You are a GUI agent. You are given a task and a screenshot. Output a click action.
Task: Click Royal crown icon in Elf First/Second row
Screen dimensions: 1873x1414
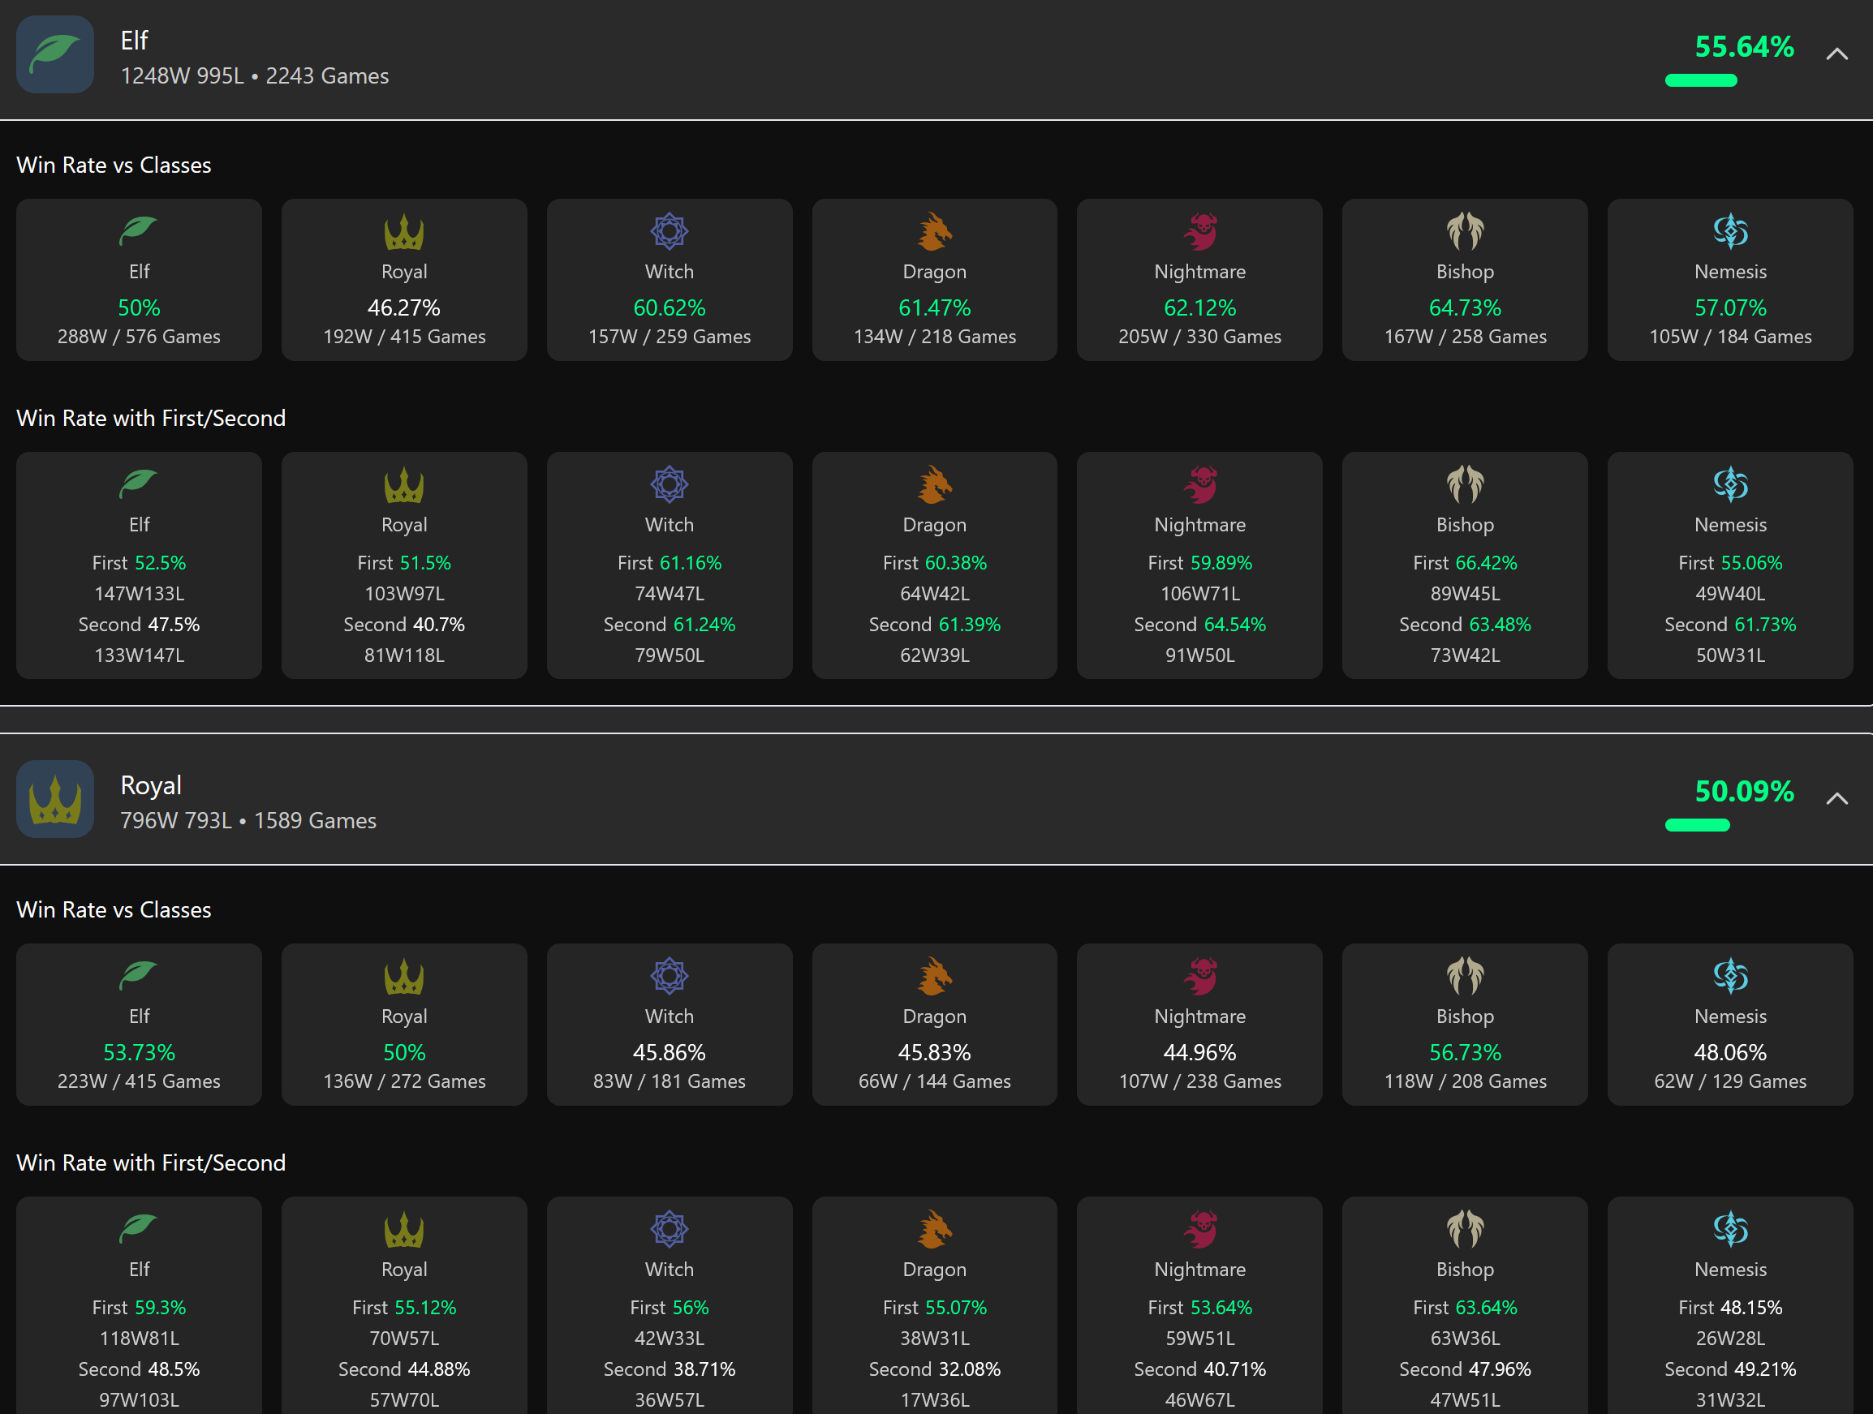click(x=404, y=485)
